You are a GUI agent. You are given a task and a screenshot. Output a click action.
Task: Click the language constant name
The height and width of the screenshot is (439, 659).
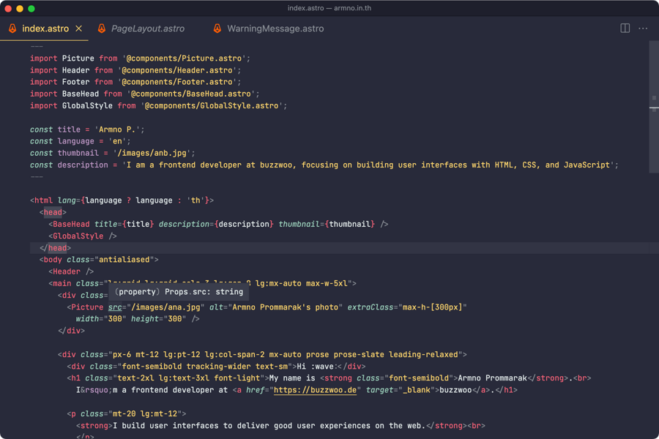coord(75,141)
